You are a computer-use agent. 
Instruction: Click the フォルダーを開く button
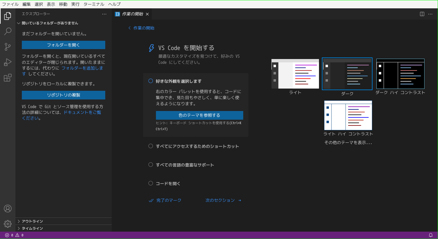pos(64,45)
